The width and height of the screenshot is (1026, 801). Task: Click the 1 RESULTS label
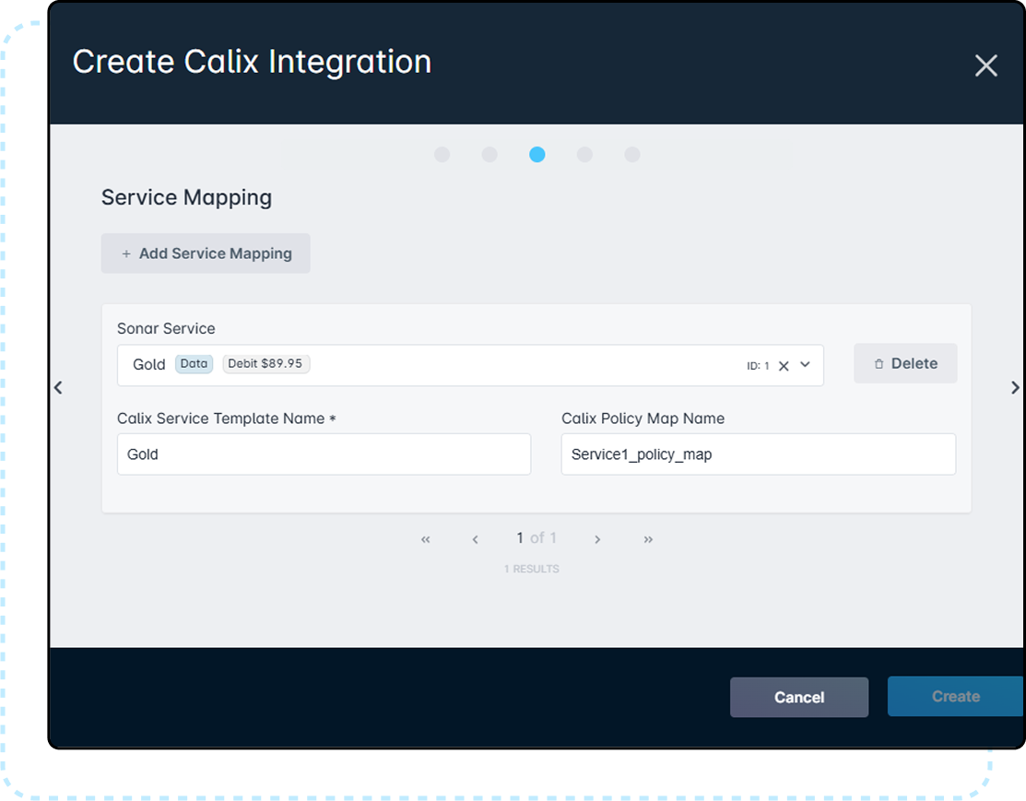coord(531,569)
